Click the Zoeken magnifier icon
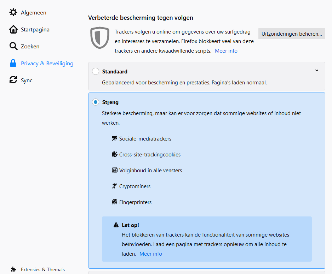 [x=13, y=46]
